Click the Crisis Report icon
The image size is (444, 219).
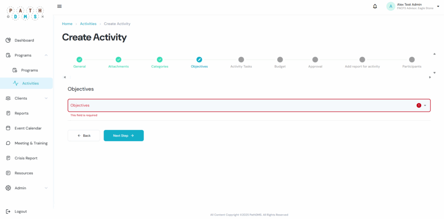[8, 158]
